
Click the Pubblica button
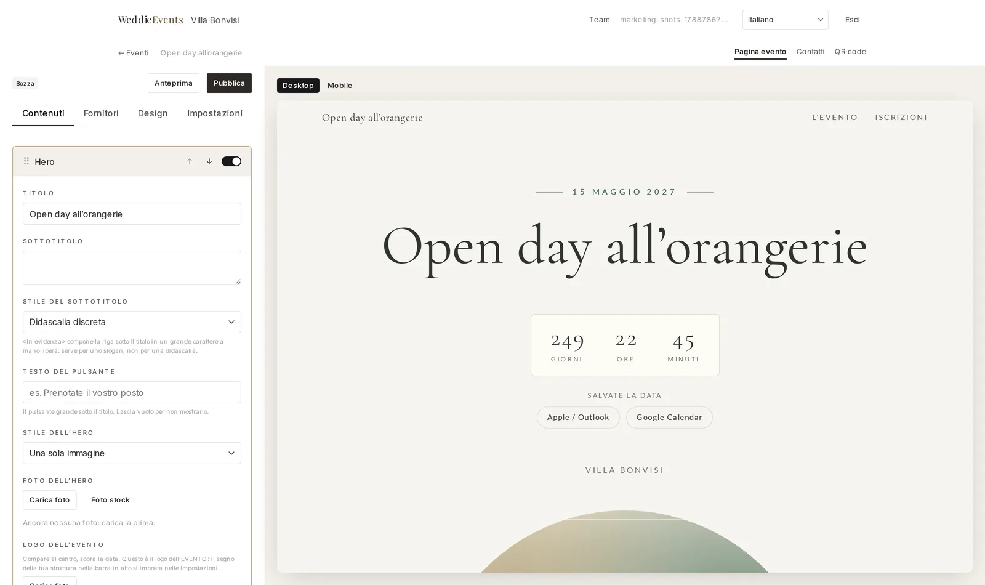[x=229, y=83]
